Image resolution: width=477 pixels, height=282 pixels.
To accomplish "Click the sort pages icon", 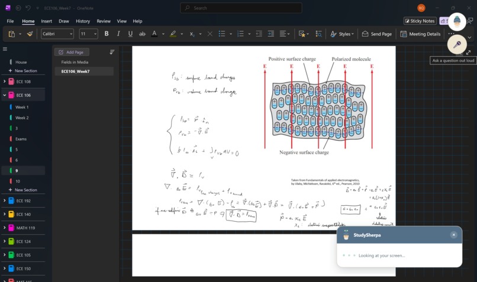I will [x=112, y=52].
